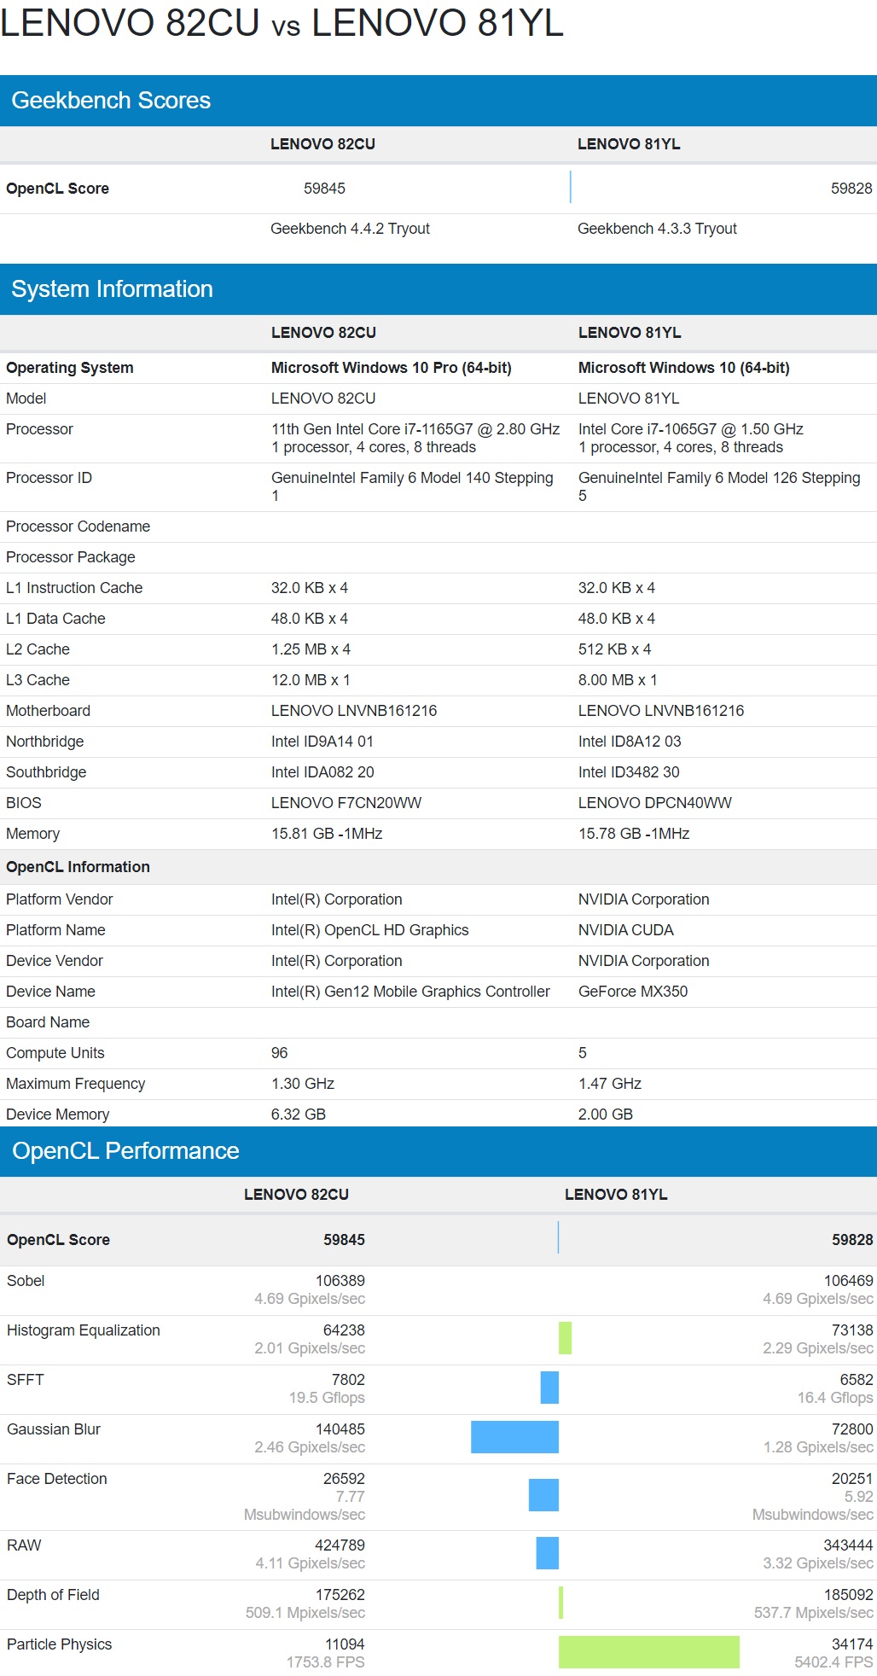The width and height of the screenshot is (877, 1676).
Task: Click the 1.47 GHz maximum frequency value
Action: (x=610, y=1084)
